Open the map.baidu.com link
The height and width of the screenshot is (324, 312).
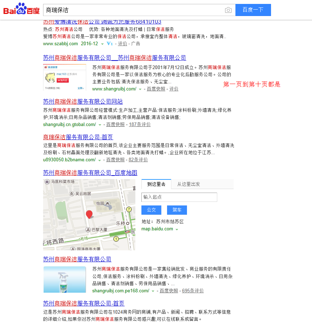coord(157,229)
